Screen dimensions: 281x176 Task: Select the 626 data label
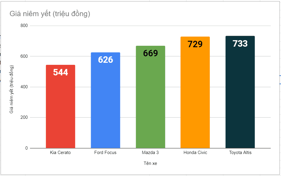click(105, 60)
